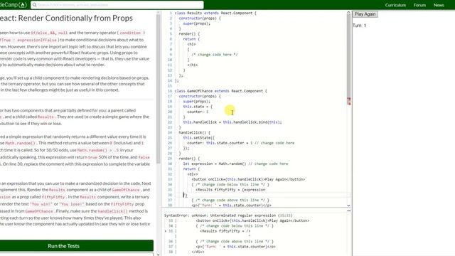The image size is (455, 256).
Task: Open the Forum link
Action: (x=419, y=5)
